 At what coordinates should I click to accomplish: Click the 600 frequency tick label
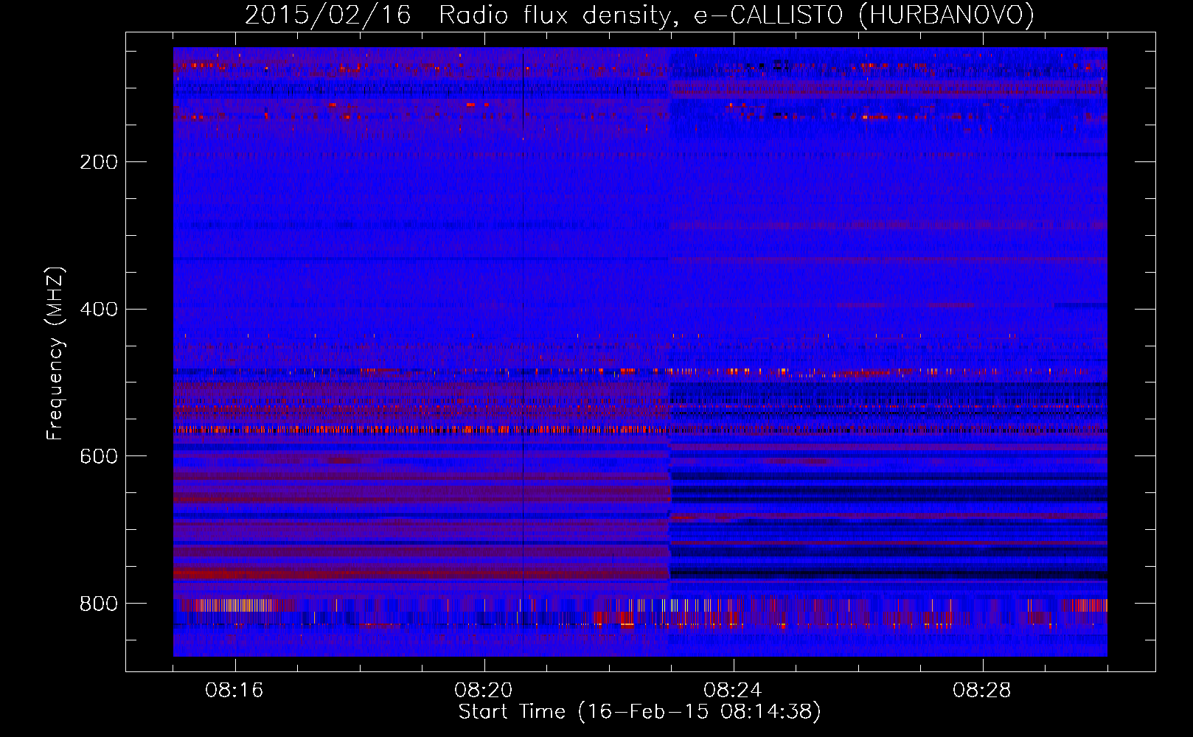point(99,457)
